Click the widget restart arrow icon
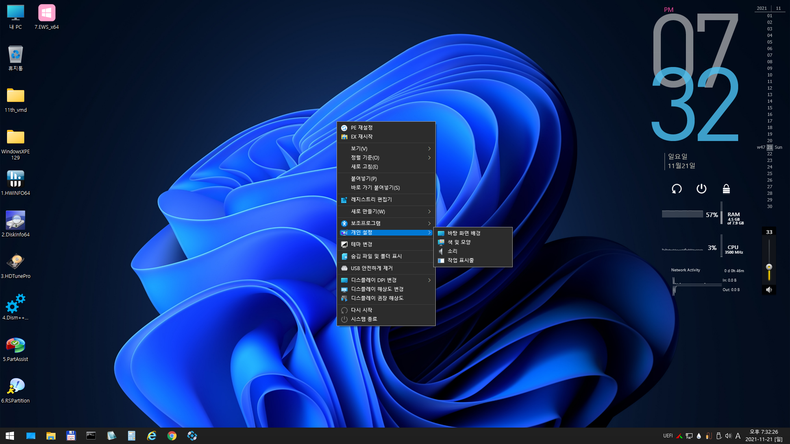790x444 pixels. (x=676, y=189)
